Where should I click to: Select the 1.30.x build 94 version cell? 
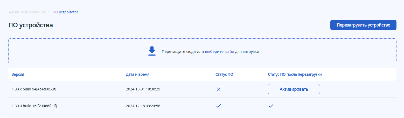[x=34, y=89]
